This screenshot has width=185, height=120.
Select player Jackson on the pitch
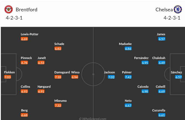tap(109, 72)
